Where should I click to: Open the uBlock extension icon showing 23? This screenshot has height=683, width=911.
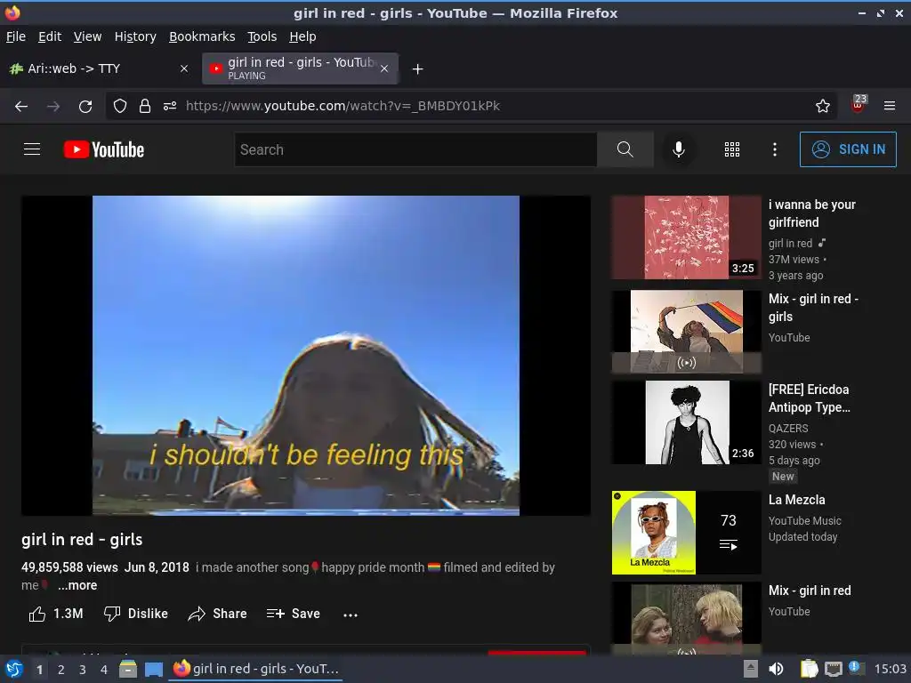click(859, 105)
